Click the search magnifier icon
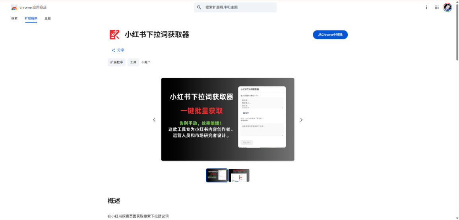Viewport: 459px width, 220px height. tap(199, 7)
